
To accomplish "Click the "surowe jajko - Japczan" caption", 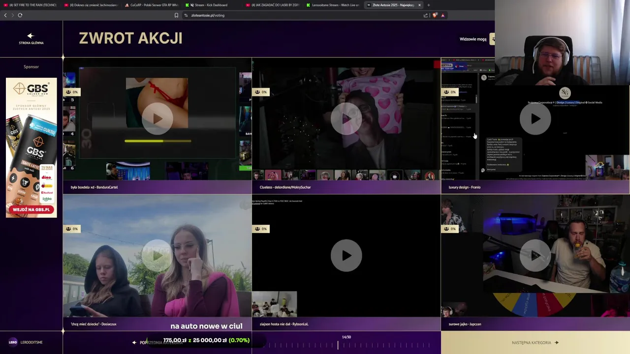I will [x=465, y=324].
